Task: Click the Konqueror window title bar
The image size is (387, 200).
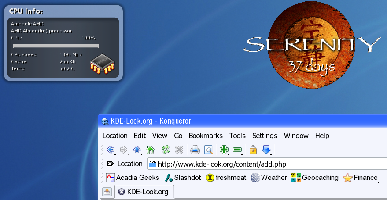Action: pos(243,121)
